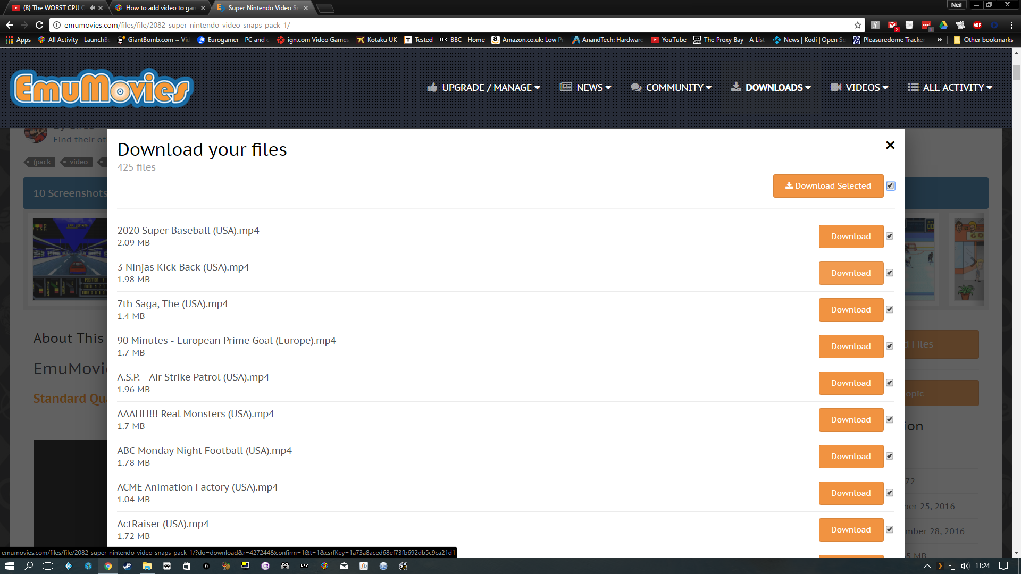Viewport: 1021px width, 574px height.
Task: Toggle AAAHH!!! Real Monsters checkbox
Action: pyautogui.click(x=890, y=419)
